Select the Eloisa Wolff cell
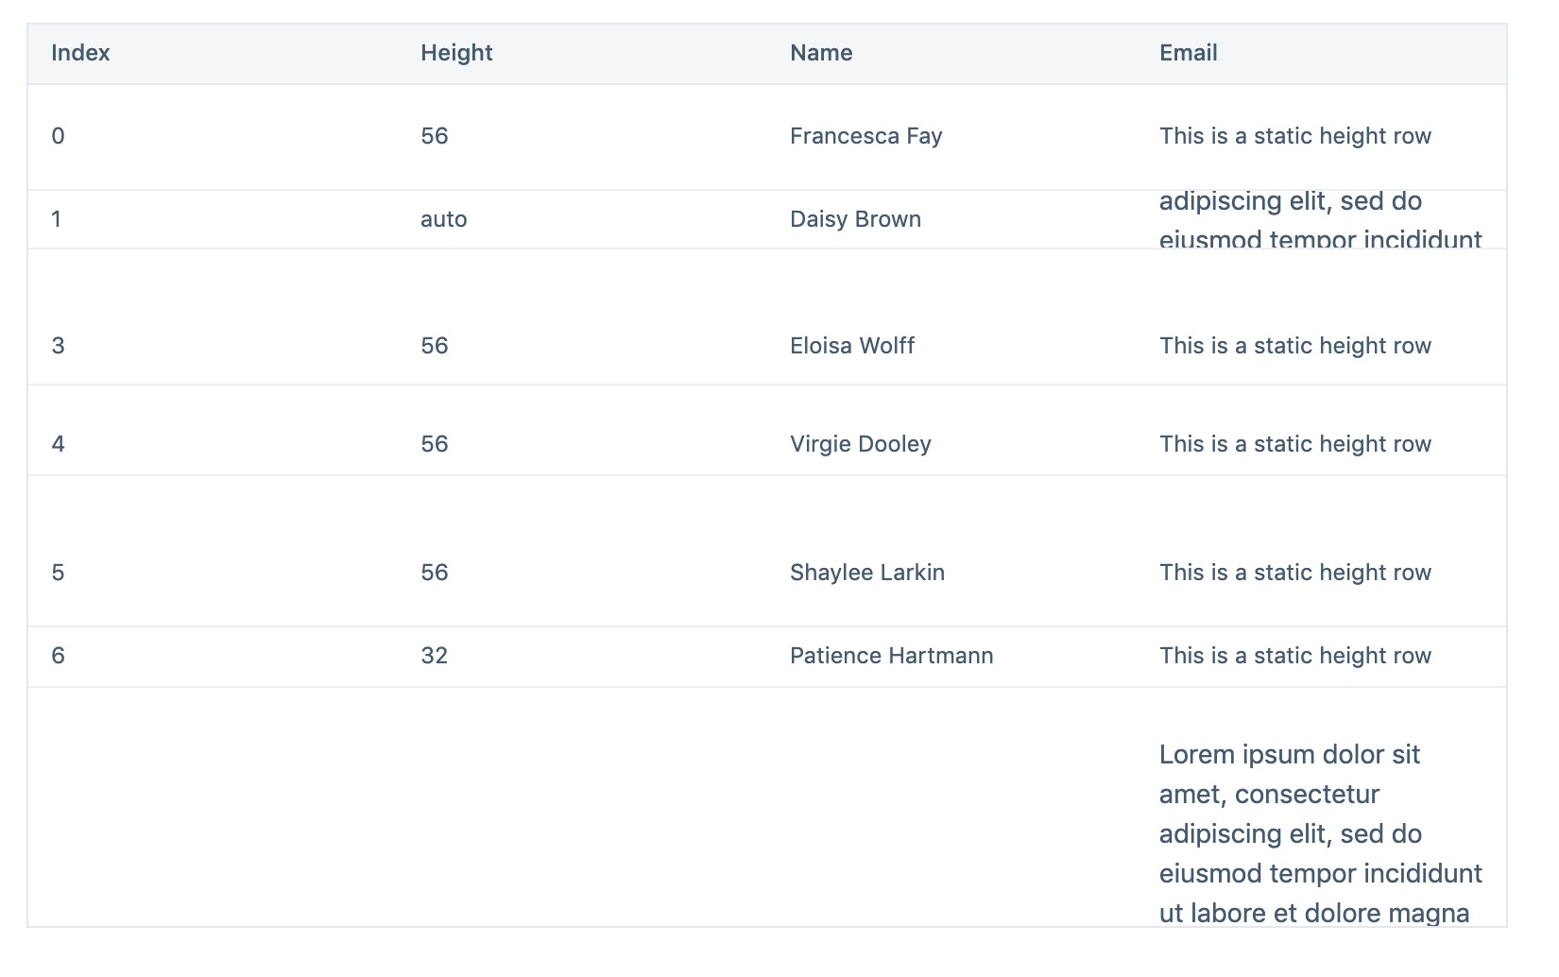Image resolution: width=1559 pixels, height=977 pixels. [851, 346]
